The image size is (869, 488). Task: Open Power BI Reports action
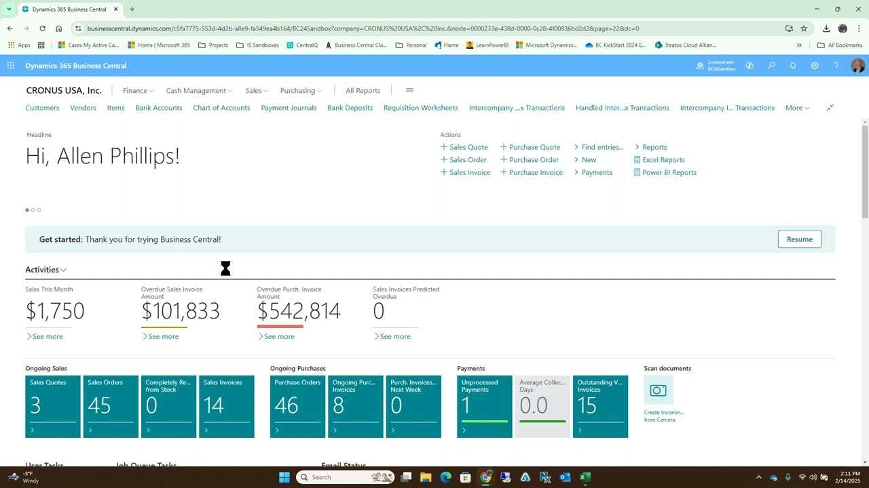(665, 172)
